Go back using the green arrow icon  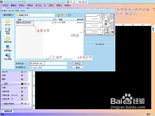(x=58, y=15)
